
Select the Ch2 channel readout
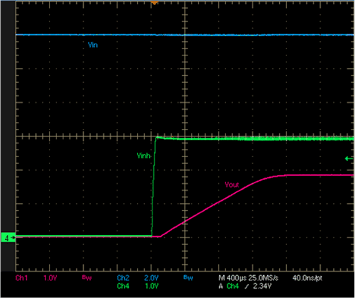pyautogui.click(x=123, y=277)
